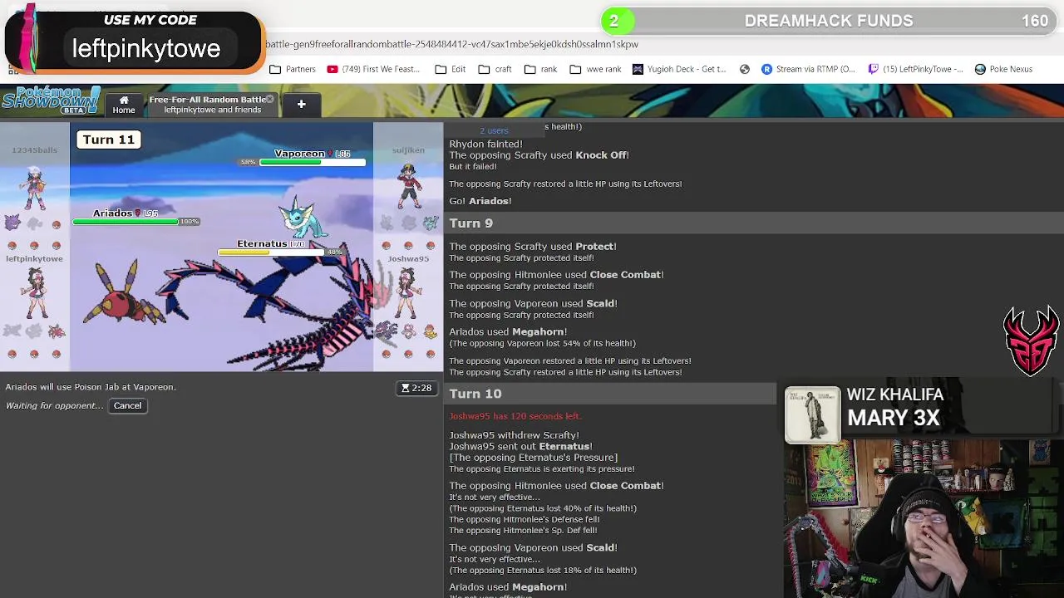Cancel the chosen Poison Jab move

click(127, 405)
